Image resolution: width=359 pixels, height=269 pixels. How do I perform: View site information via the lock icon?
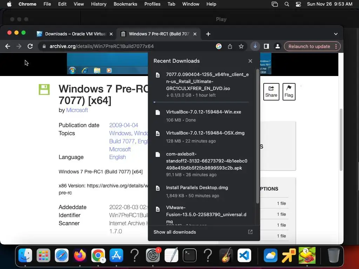44,47
